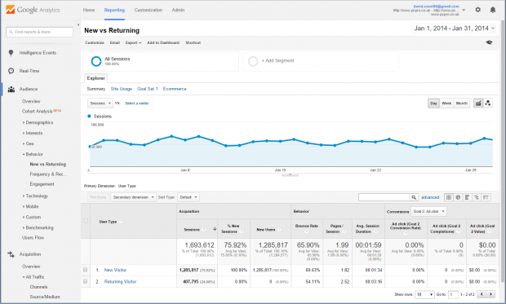Image resolution: width=506 pixels, height=304 pixels.
Task: Tick the header select-all checkbox
Action: point(86,221)
